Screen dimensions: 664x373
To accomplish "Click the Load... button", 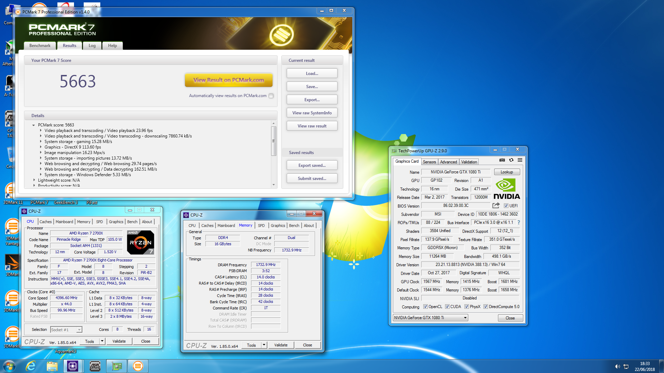I will [312, 73].
